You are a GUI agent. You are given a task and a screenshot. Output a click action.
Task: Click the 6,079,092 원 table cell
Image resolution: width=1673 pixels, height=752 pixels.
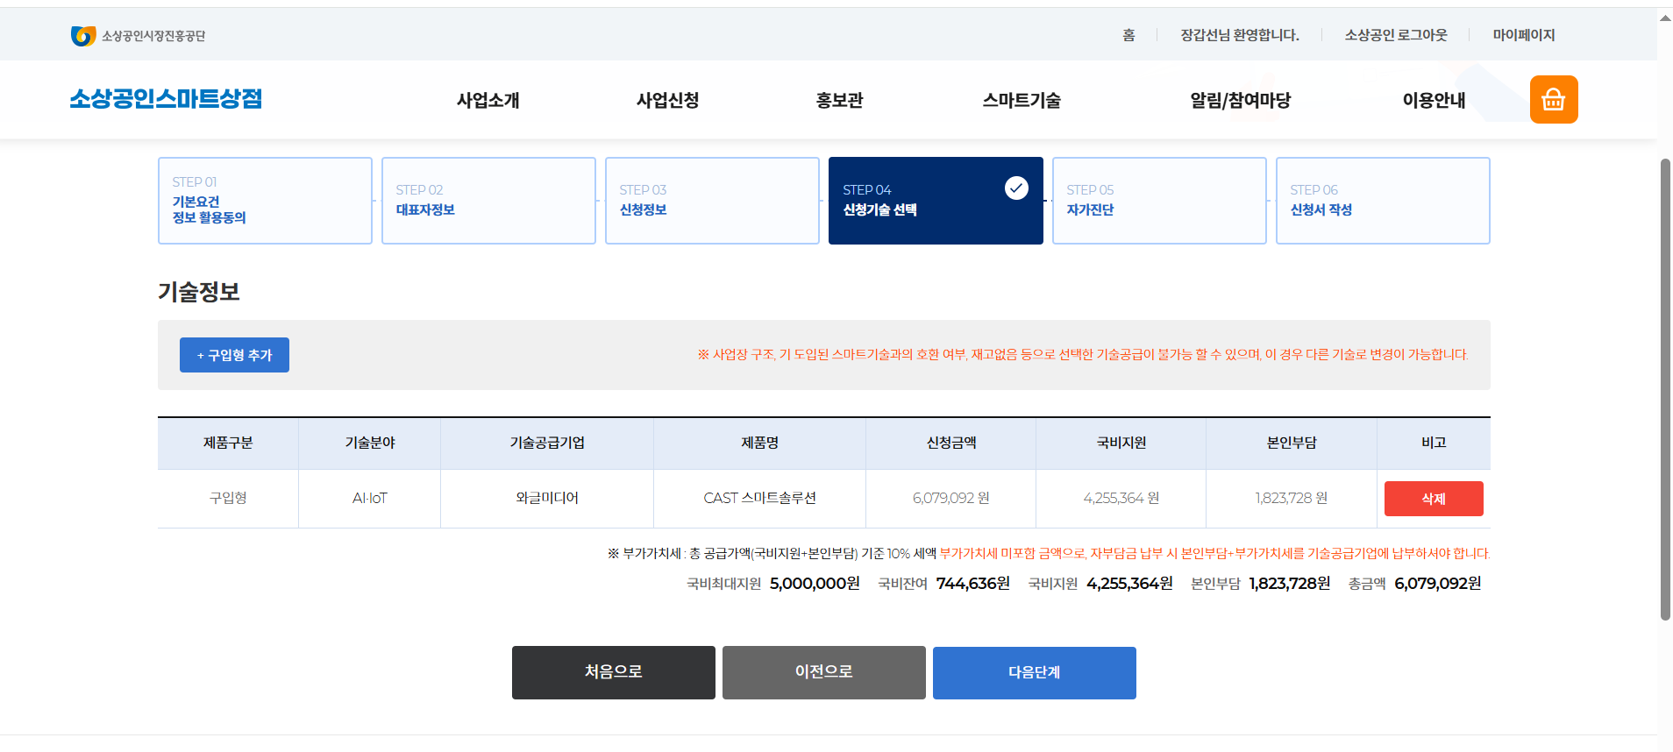(x=950, y=498)
